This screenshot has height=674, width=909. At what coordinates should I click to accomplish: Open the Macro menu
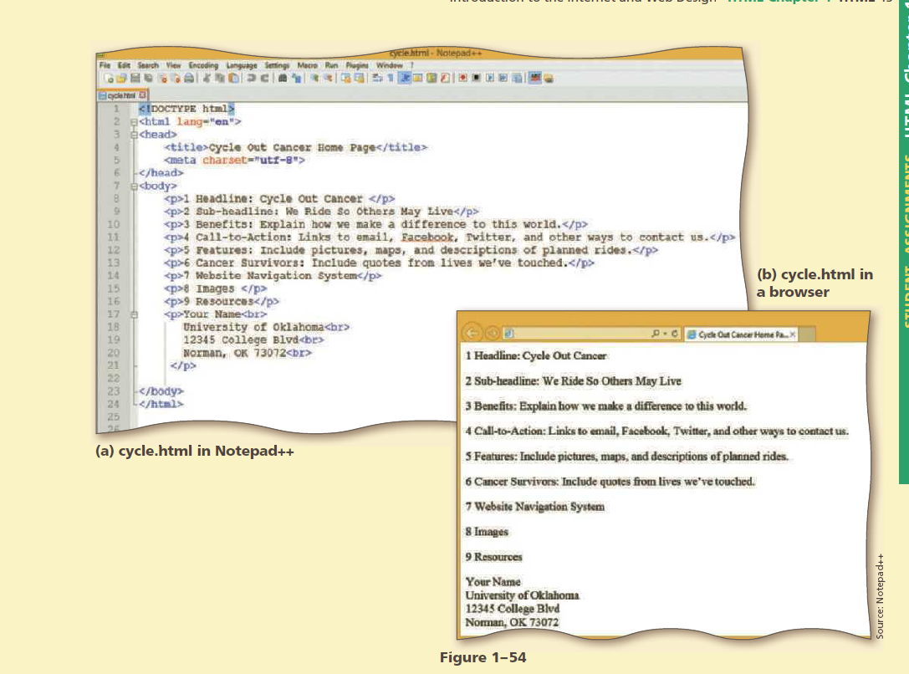click(x=307, y=66)
